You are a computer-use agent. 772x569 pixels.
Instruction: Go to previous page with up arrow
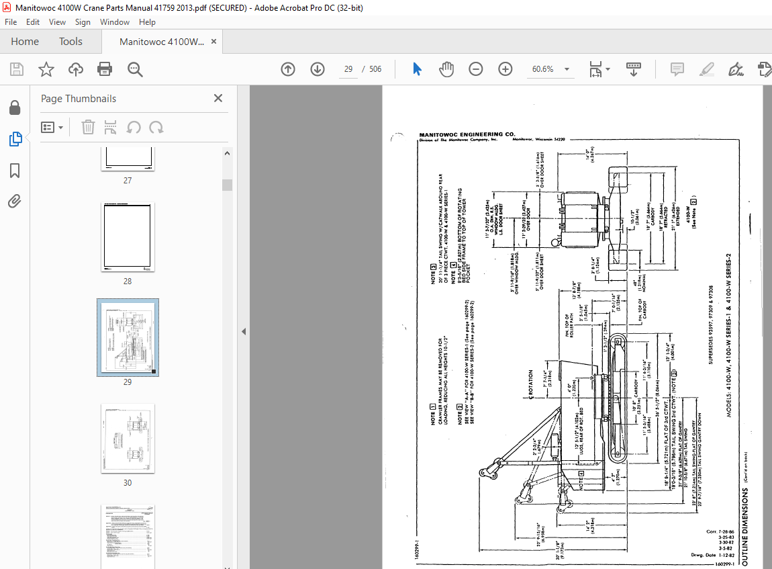pos(288,69)
